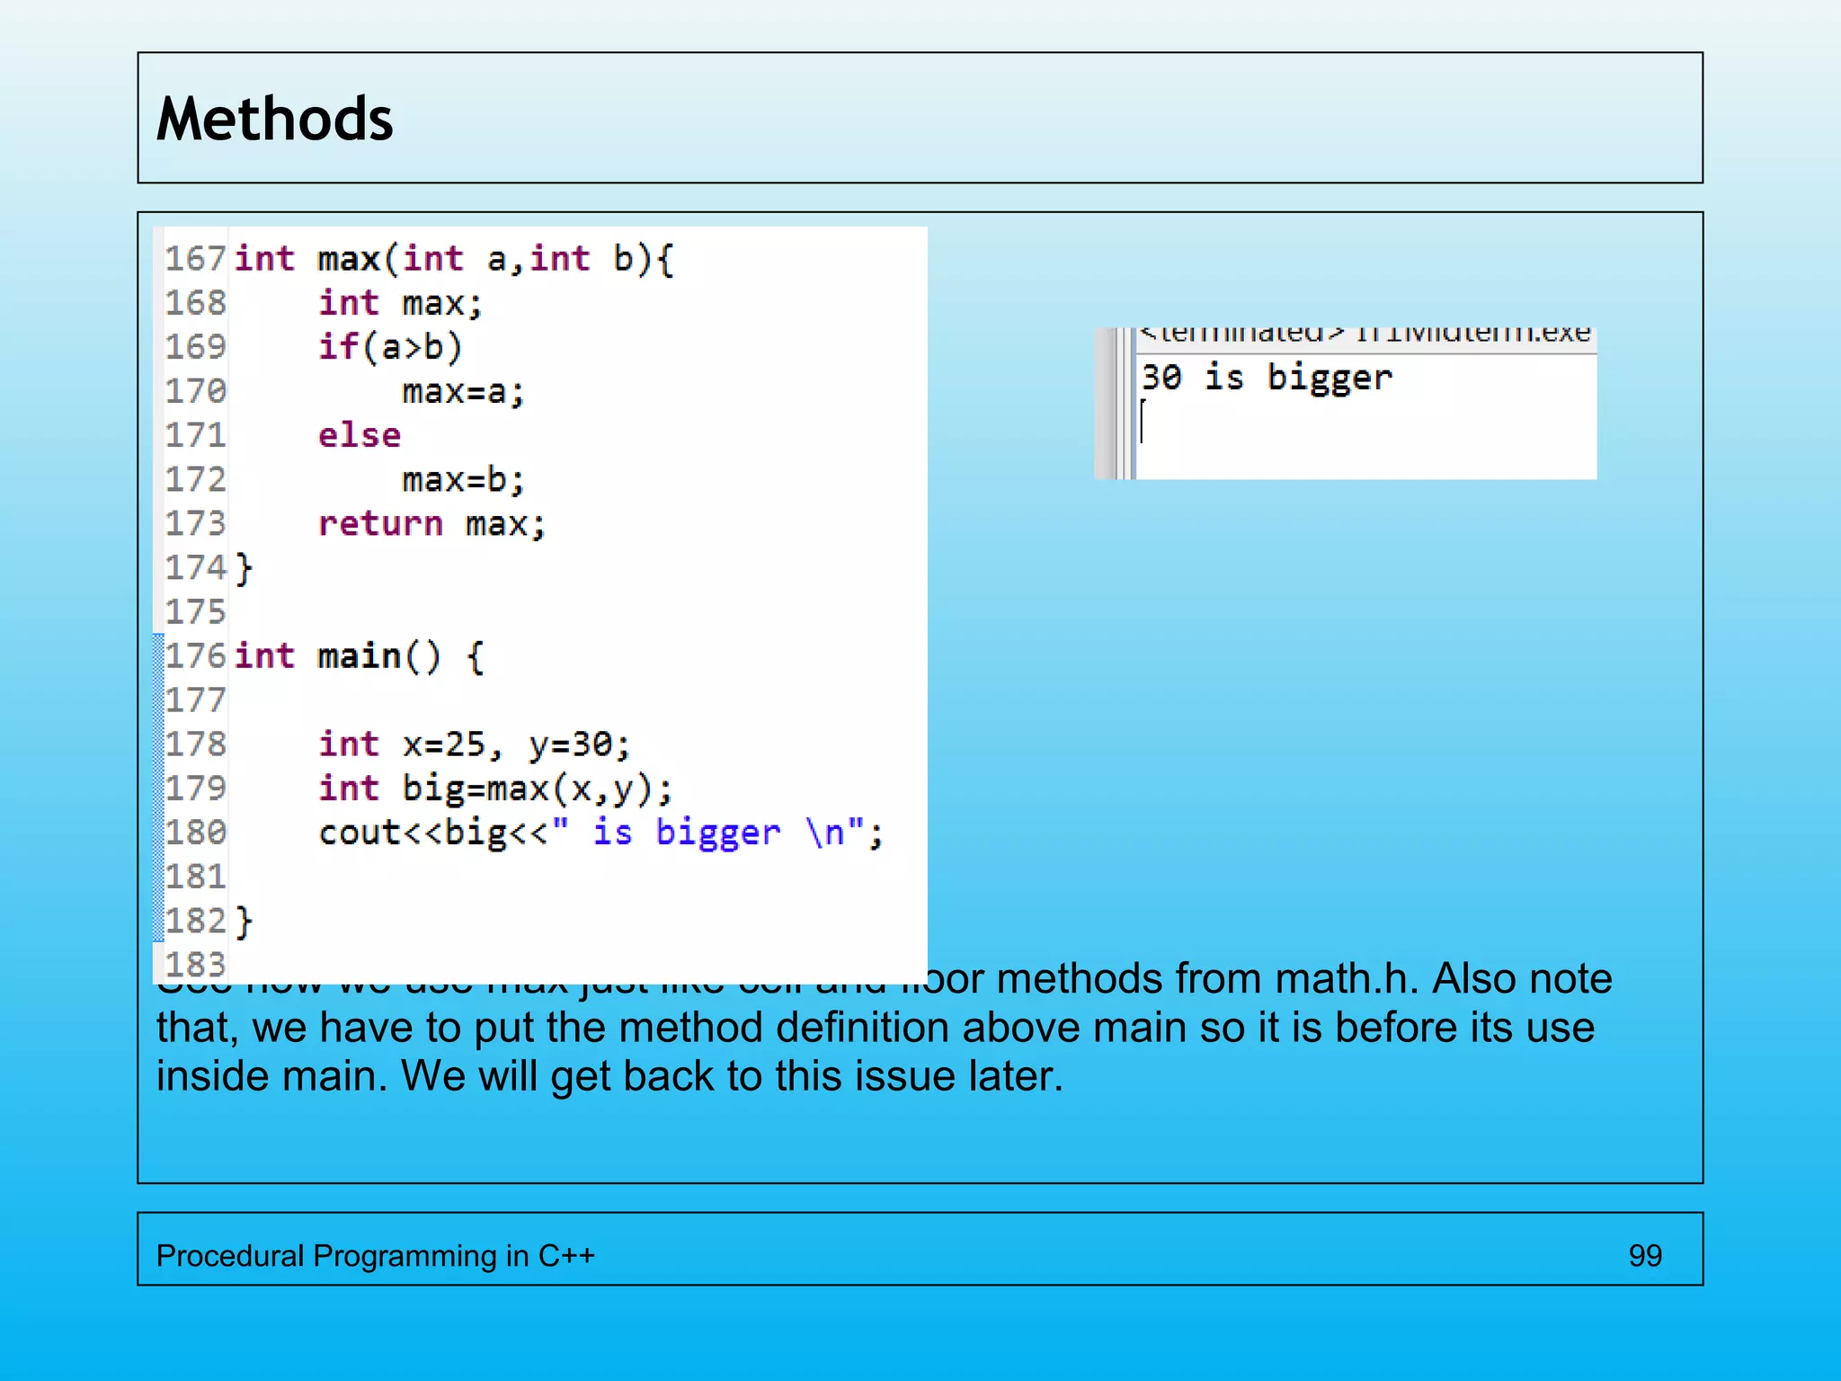This screenshot has width=1841, height=1381.
Task: Click the cout statement on line 180
Action: (x=601, y=833)
